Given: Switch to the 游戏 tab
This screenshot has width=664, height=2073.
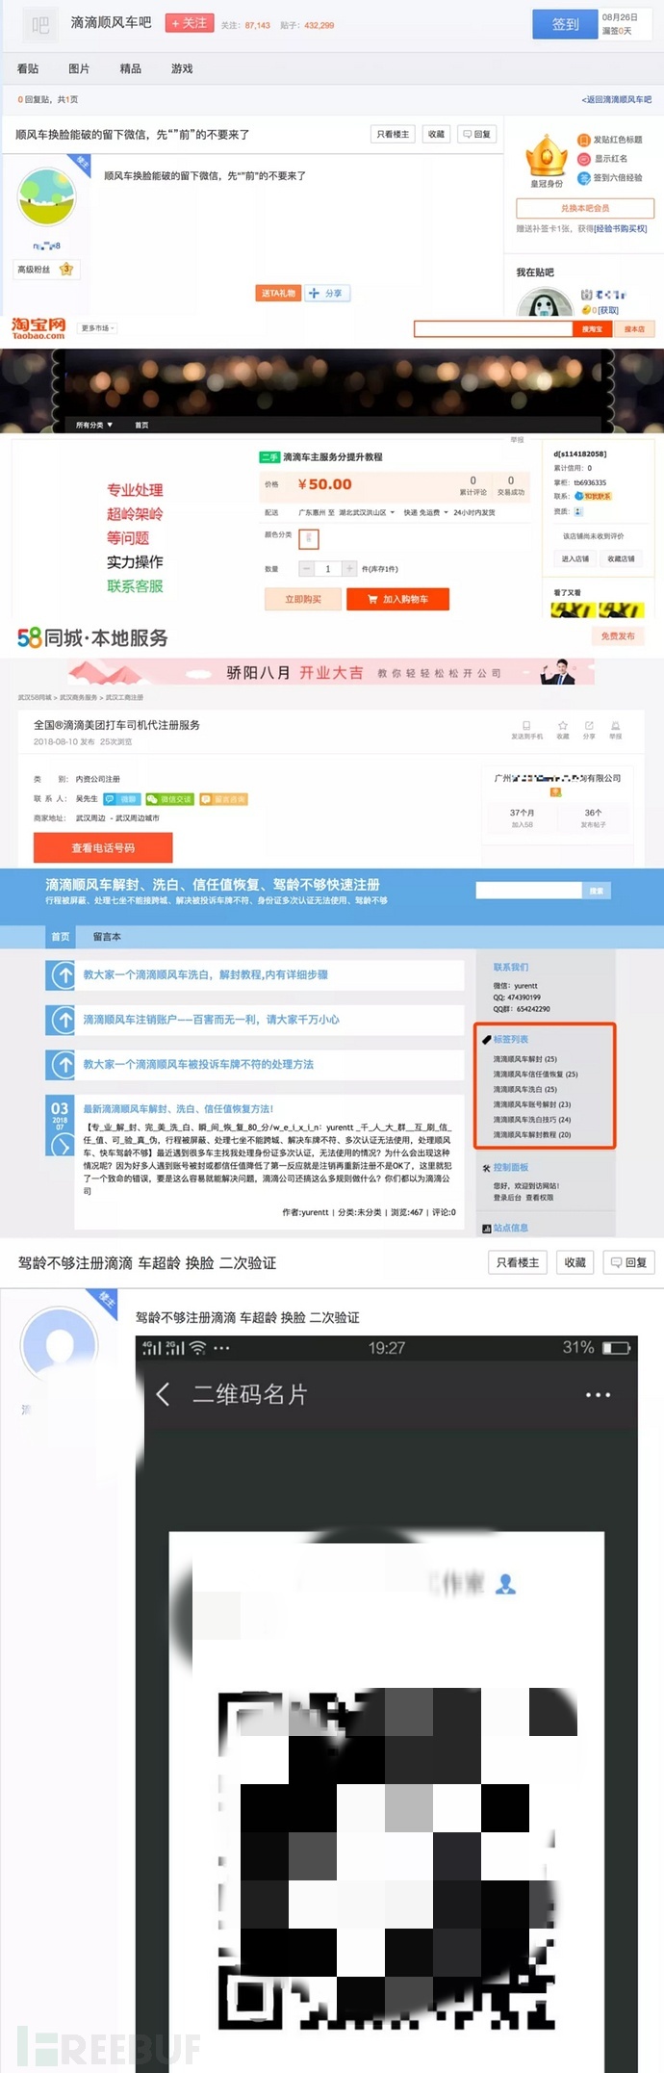Looking at the screenshot, I should (x=182, y=68).
